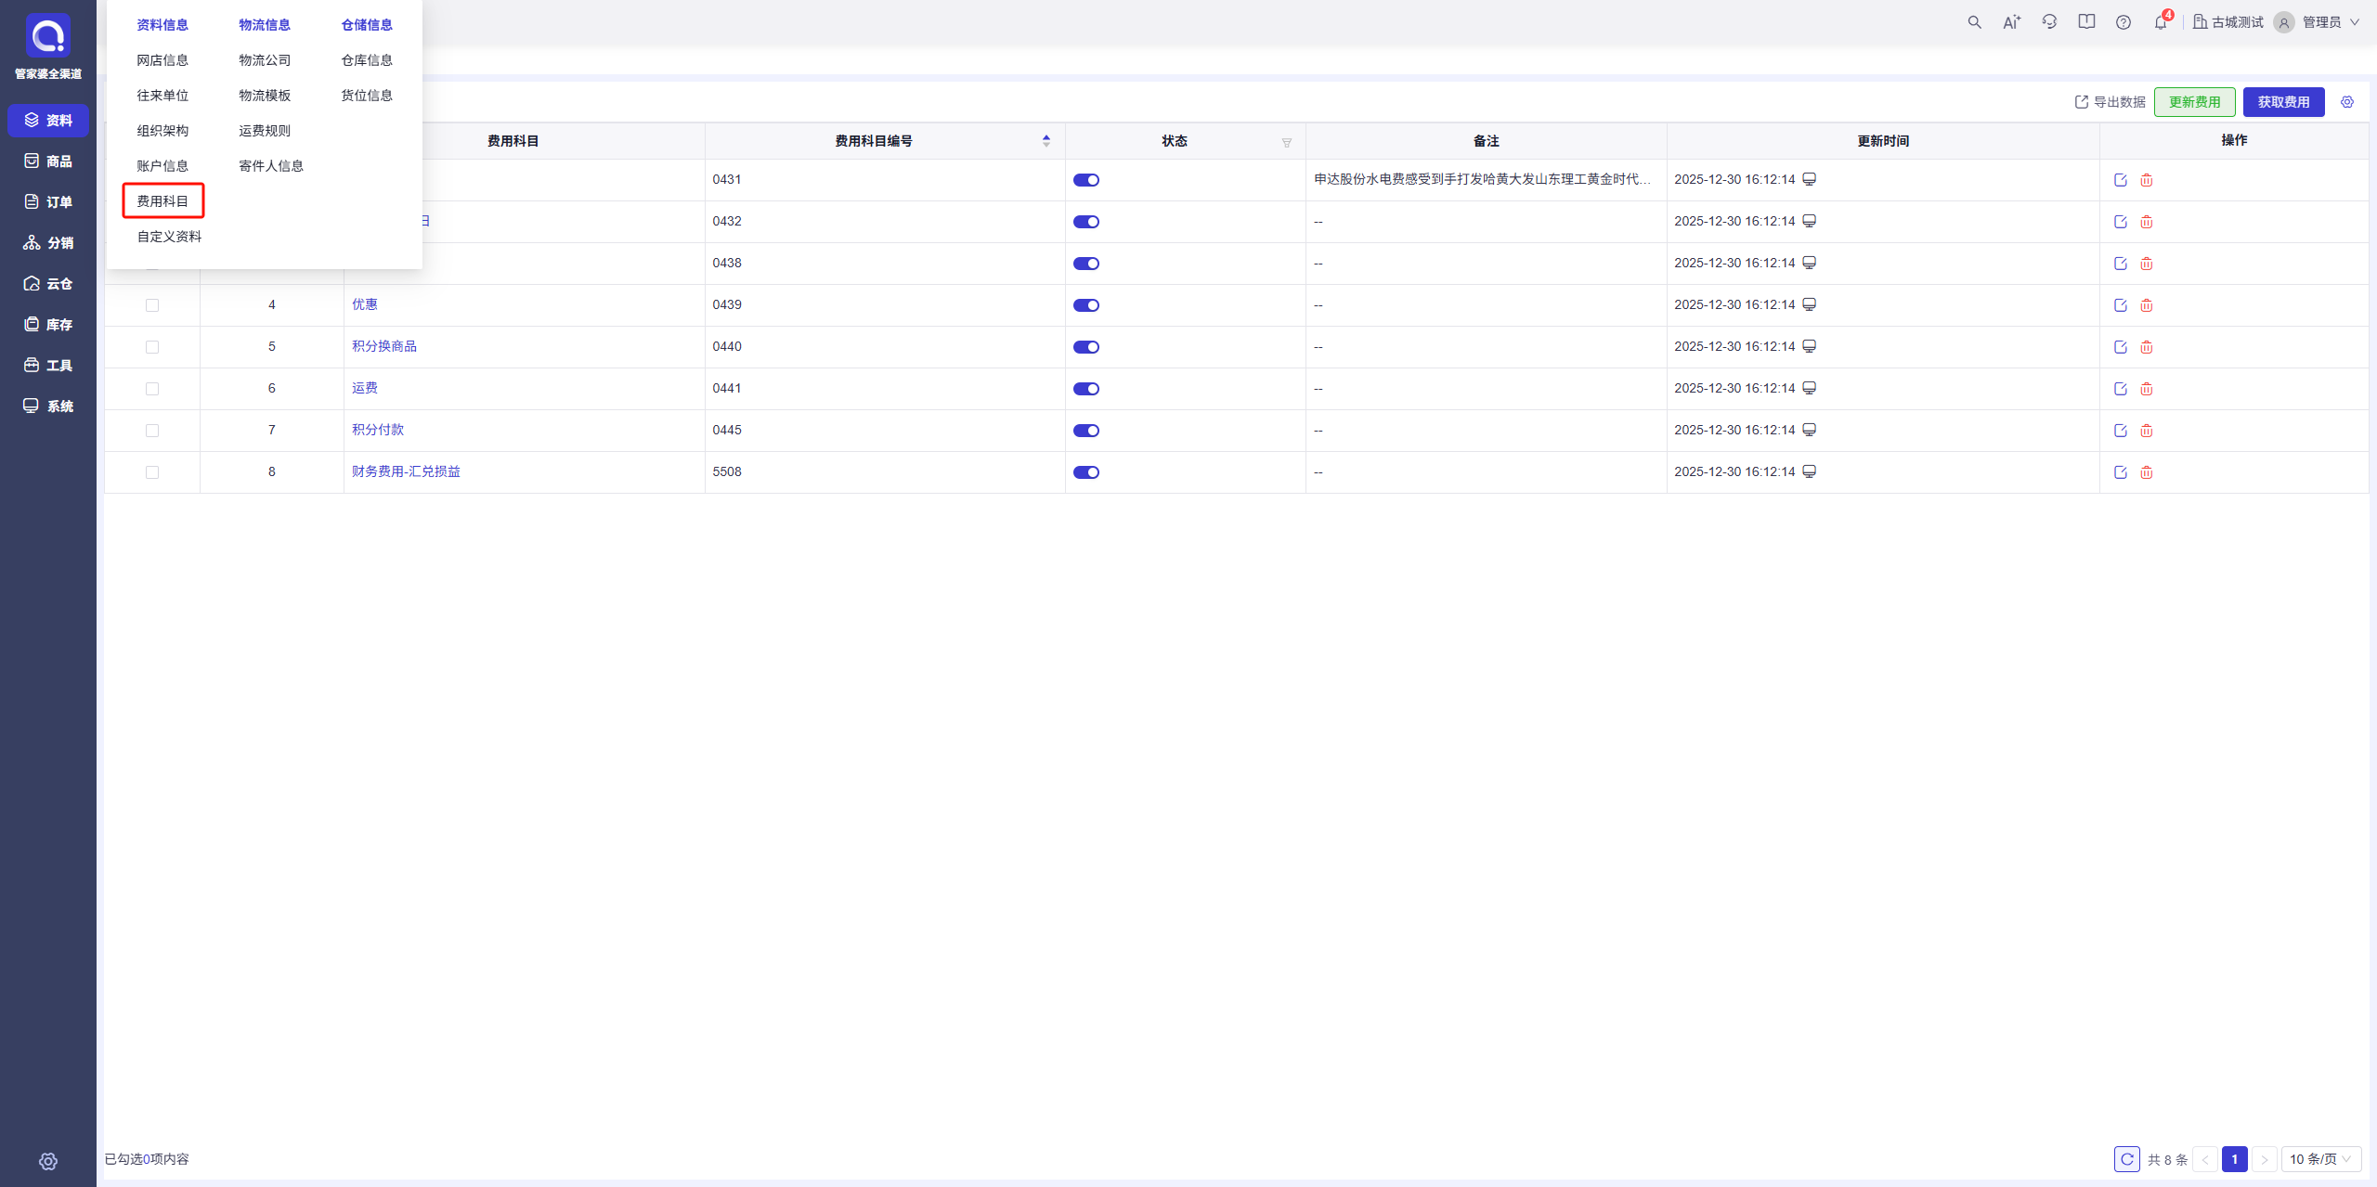Select checkbox for row 6 运费
Image resolution: width=2377 pixels, height=1187 pixels.
click(x=152, y=389)
